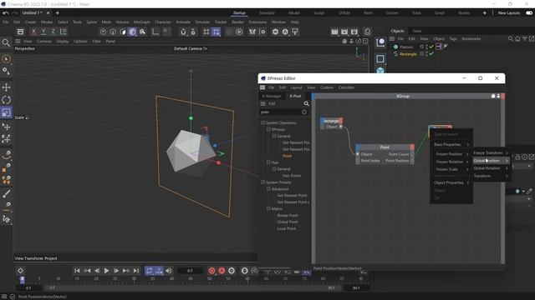
Task: Click the Default Camera label in viewport
Action: 191,48
